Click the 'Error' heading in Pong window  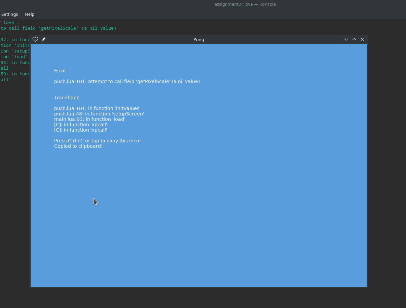coord(60,71)
